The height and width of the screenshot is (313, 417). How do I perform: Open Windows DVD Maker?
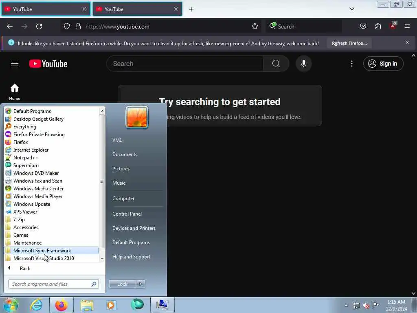51,173
